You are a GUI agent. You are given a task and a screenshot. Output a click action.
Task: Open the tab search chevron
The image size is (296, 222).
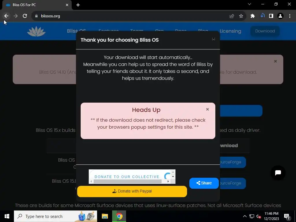pos(249,4)
